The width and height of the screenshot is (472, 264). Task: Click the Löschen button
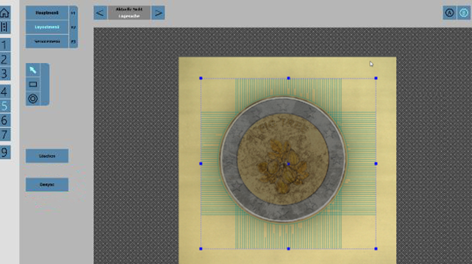[47, 156]
